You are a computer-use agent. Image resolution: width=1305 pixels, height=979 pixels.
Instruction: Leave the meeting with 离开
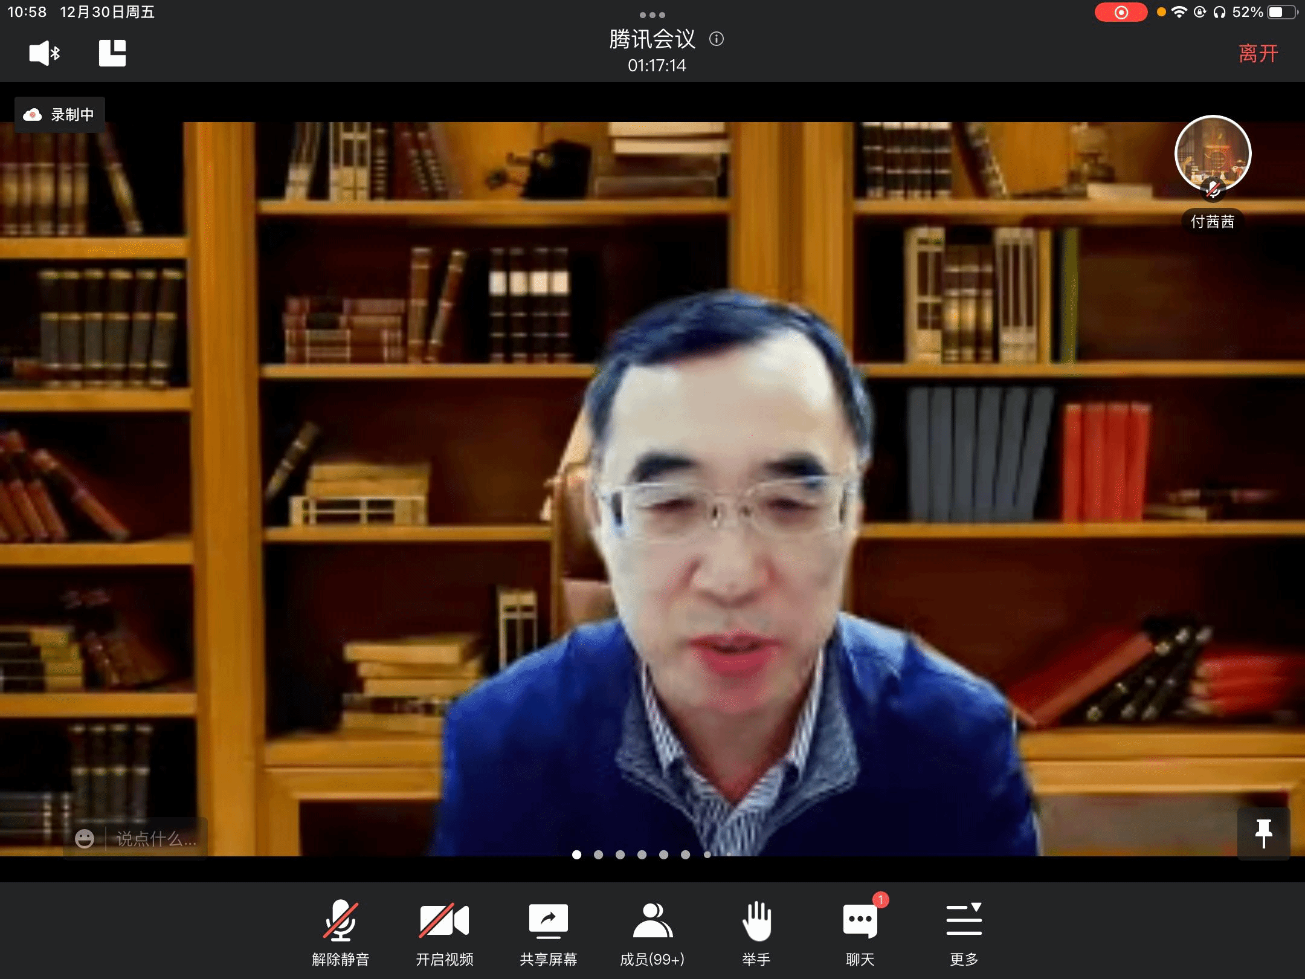(1258, 53)
